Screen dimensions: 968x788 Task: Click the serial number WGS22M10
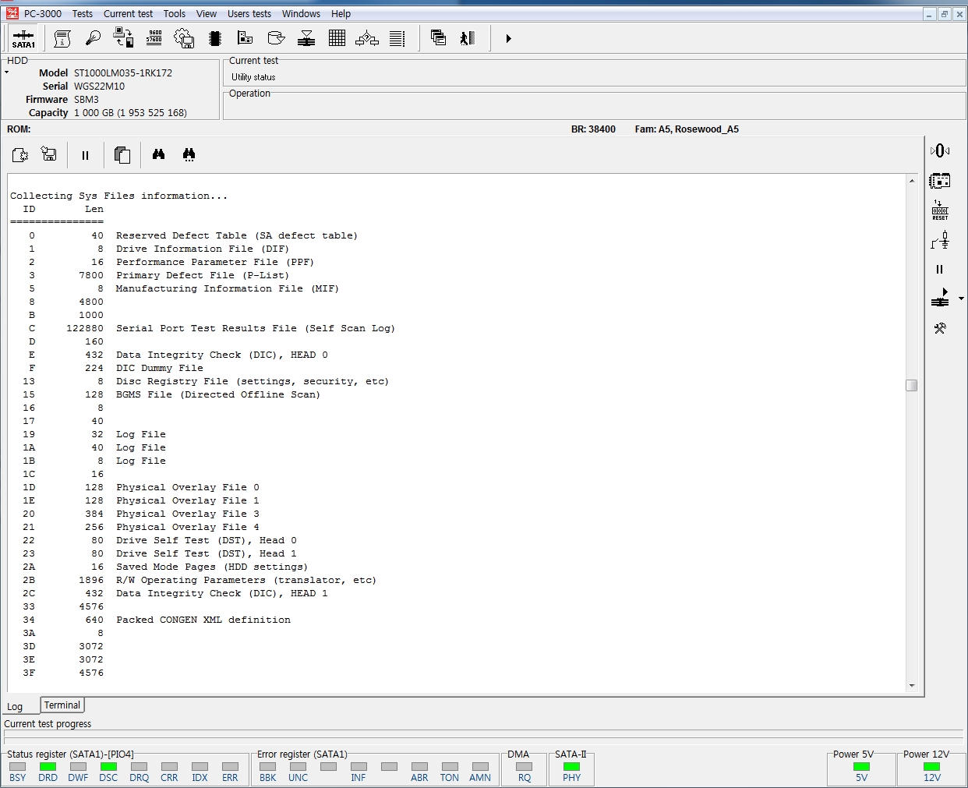(x=99, y=86)
